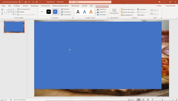This screenshot has width=178, height=101.
Task: Open the Hilfe tab
Action: (91, 6)
